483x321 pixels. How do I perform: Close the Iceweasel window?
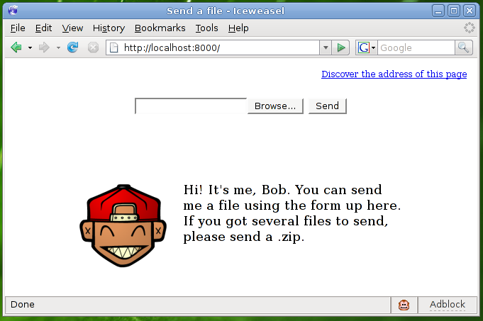point(470,11)
